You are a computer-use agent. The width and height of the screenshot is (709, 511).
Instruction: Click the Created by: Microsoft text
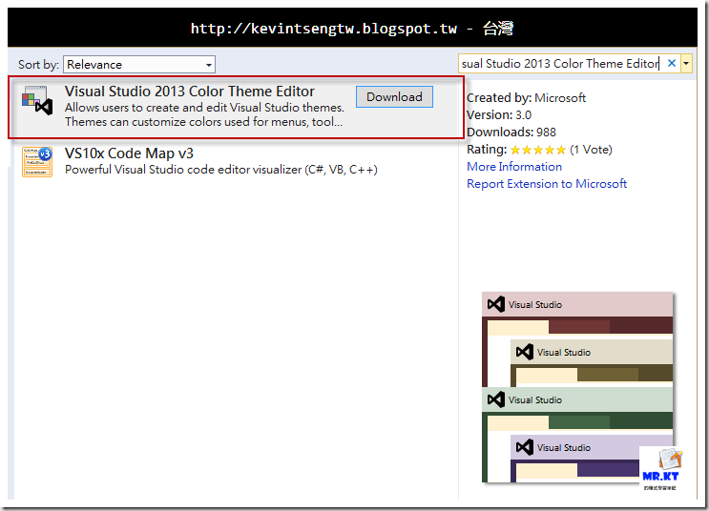(526, 98)
